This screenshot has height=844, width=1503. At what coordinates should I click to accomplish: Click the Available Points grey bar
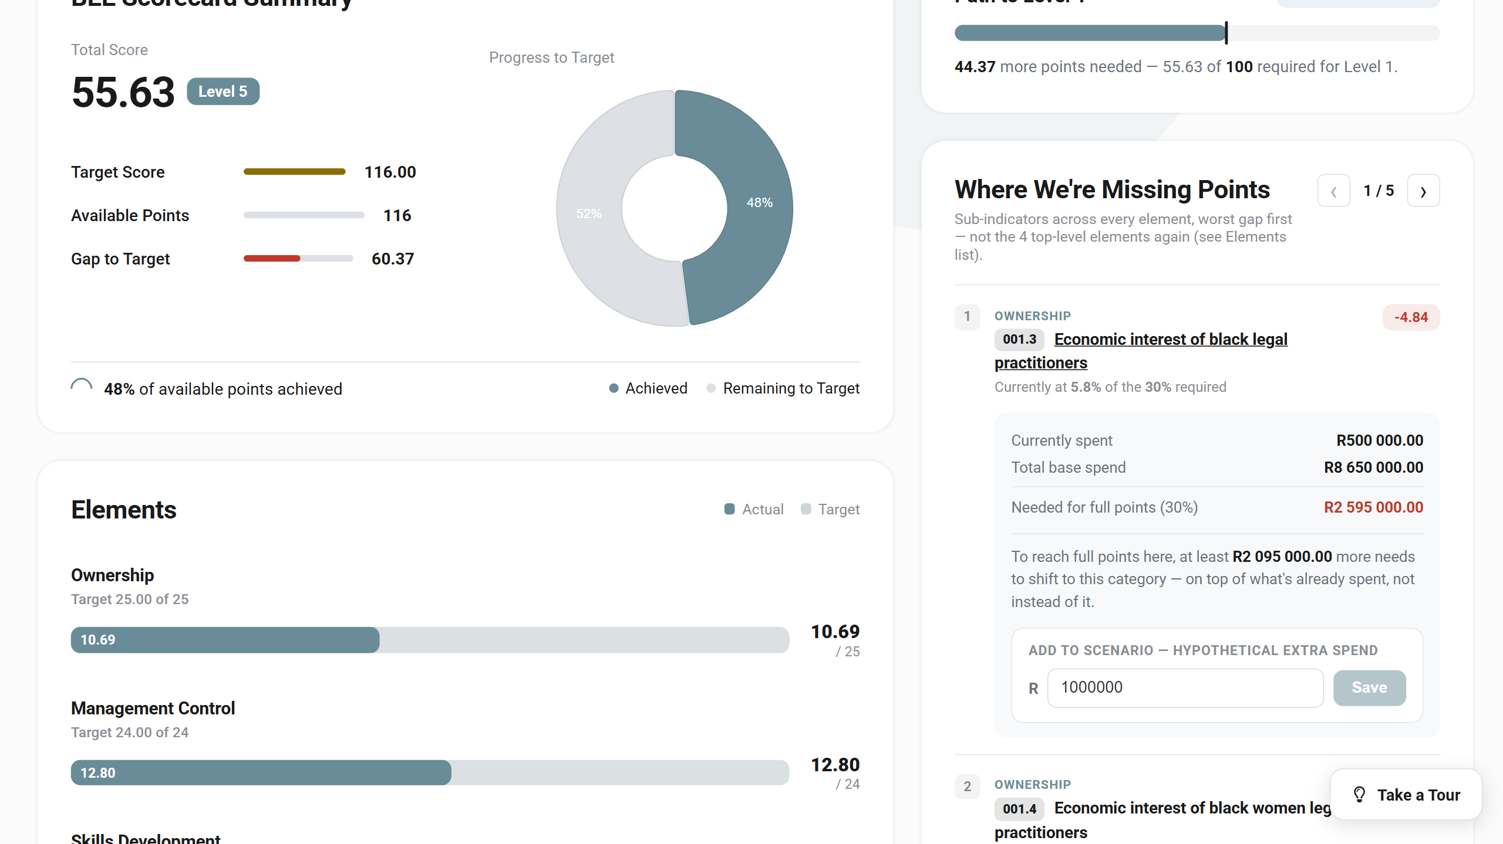(x=304, y=215)
